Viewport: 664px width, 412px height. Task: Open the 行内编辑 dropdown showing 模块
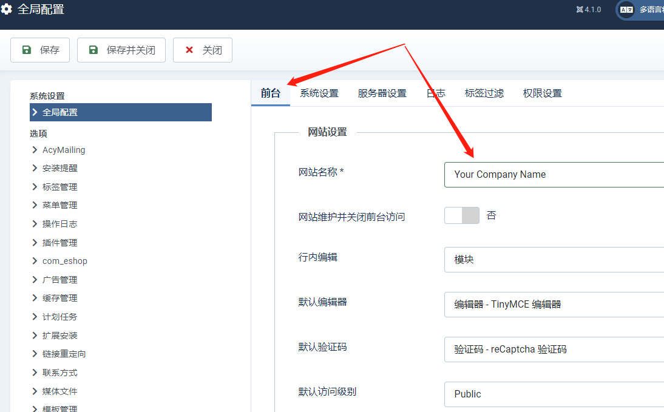click(x=554, y=259)
